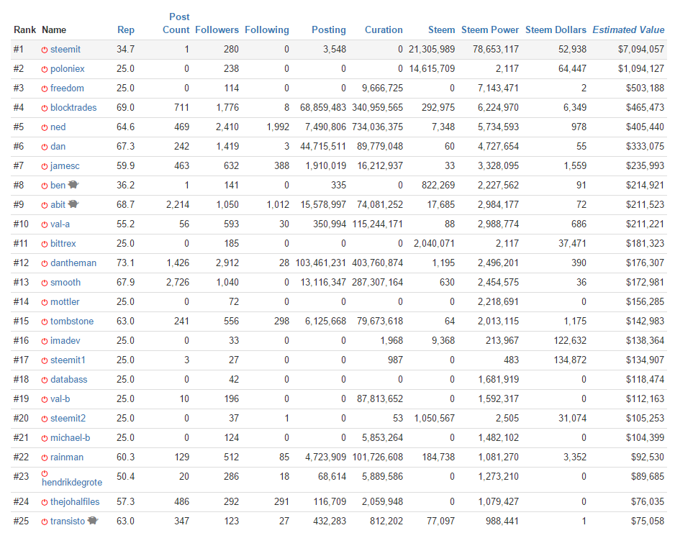Click the post count 2,726

pos(178,282)
